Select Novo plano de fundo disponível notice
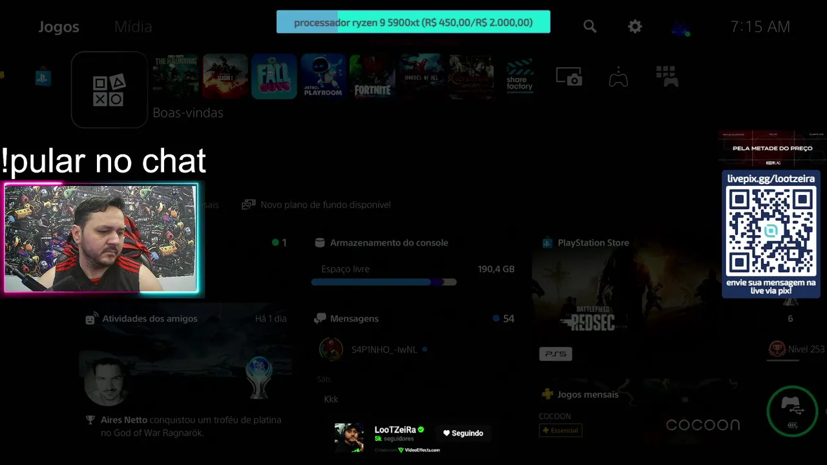Viewport: 827px width, 465px height. click(317, 205)
